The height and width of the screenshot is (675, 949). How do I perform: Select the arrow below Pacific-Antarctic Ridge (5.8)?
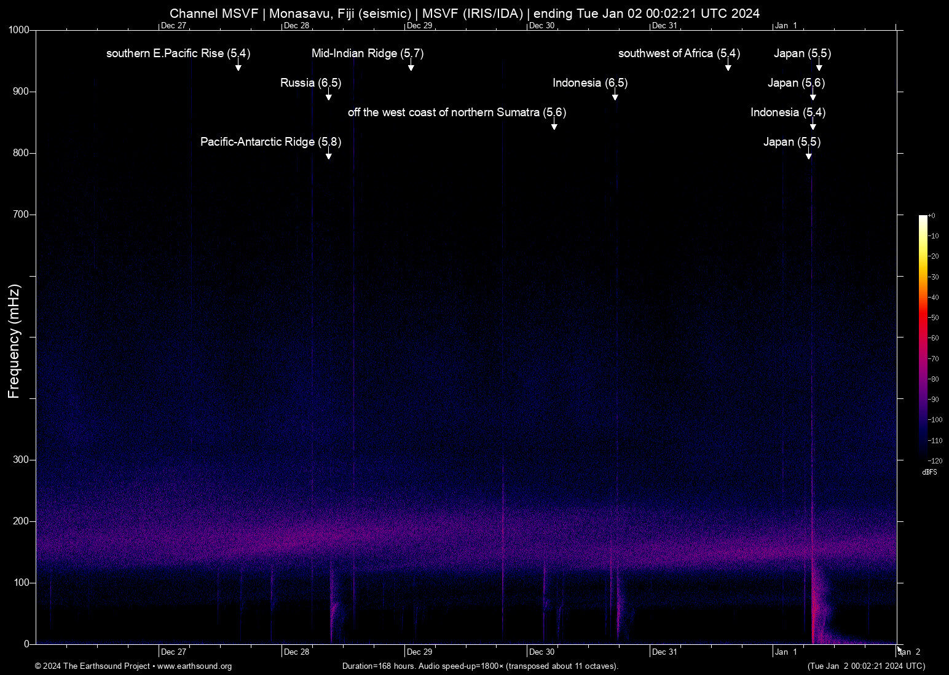pos(329,154)
